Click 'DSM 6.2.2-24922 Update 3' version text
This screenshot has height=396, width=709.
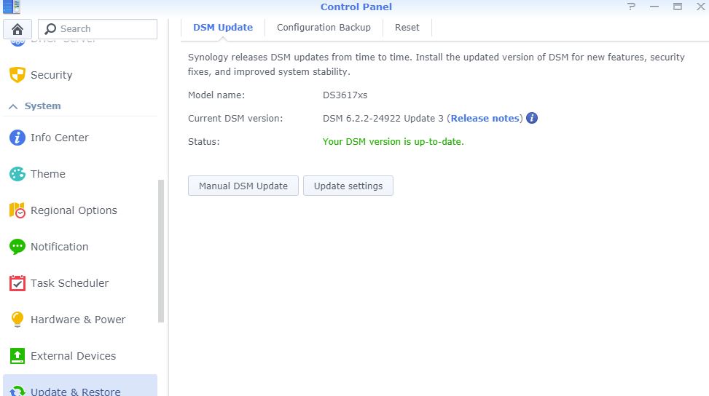pyautogui.click(x=383, y=119)
